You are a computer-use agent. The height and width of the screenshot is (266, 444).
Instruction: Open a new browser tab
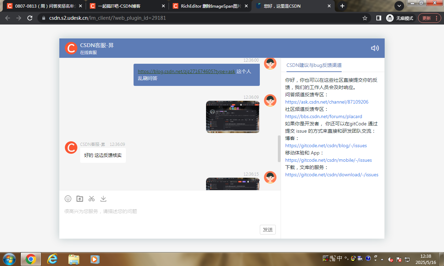point(342,6)
